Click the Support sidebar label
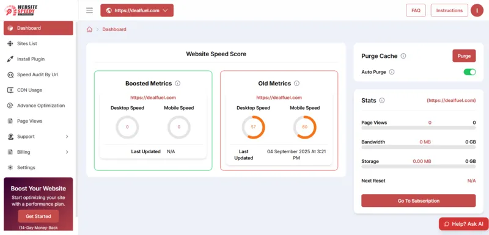Image resolution: width=489 pixels, height=235 pixels. [26, 137]
